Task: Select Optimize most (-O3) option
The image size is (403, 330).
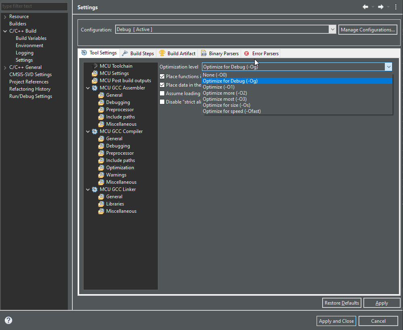Action: tap(297, 99)
